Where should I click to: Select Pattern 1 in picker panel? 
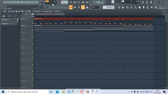(x=9, y=20)
